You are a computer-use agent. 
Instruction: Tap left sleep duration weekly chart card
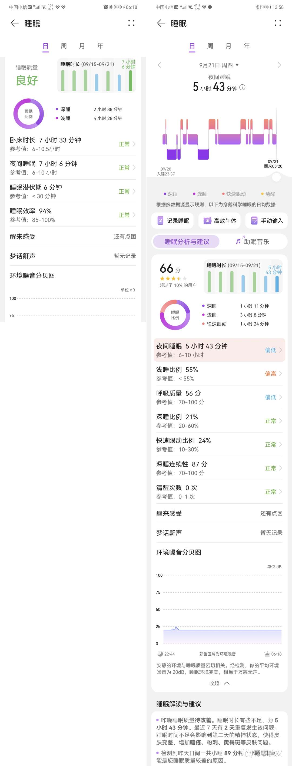click(97, 75)
